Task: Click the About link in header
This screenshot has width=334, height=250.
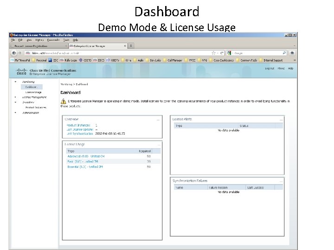Action: tap(281, 69)
